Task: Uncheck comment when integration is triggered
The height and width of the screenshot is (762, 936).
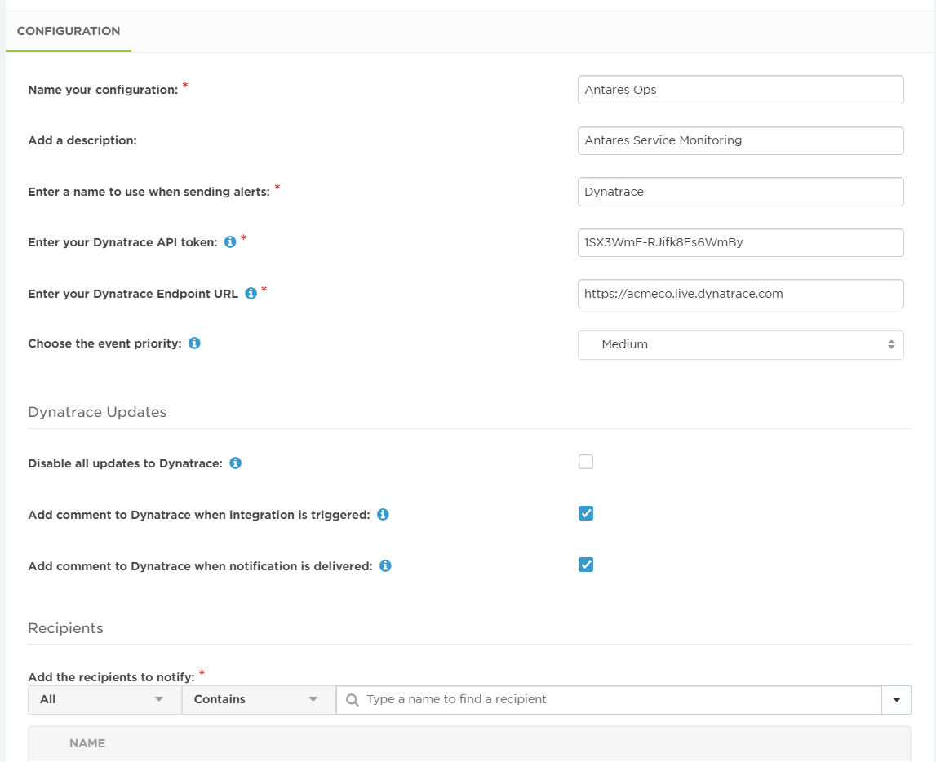Action: click(586, 513)
